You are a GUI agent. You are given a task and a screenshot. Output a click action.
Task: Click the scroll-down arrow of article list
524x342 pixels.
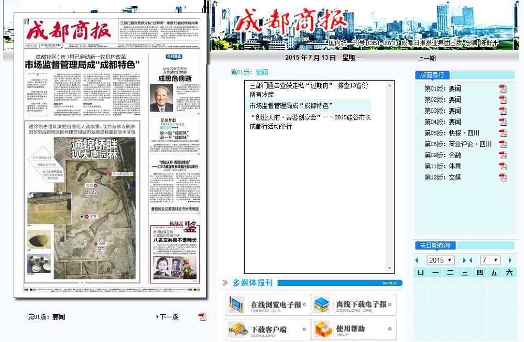(390, 268)
